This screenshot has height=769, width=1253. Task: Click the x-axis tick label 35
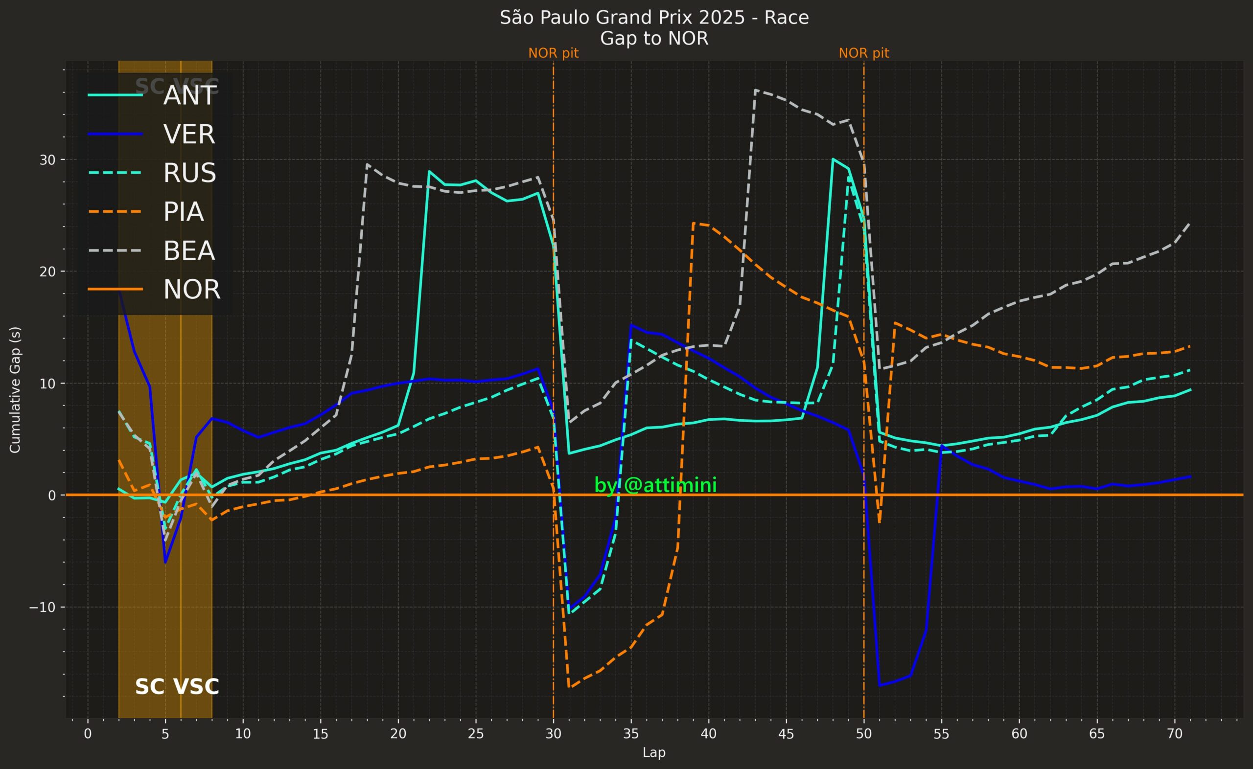[x=631, y=733]
